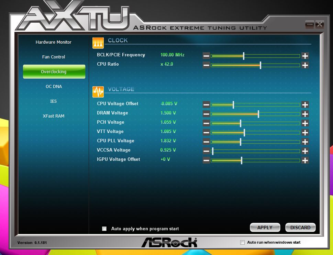Raise PCH Voltage plus button
The height and width of the screenshot is (255, 333).
(305, 123)
